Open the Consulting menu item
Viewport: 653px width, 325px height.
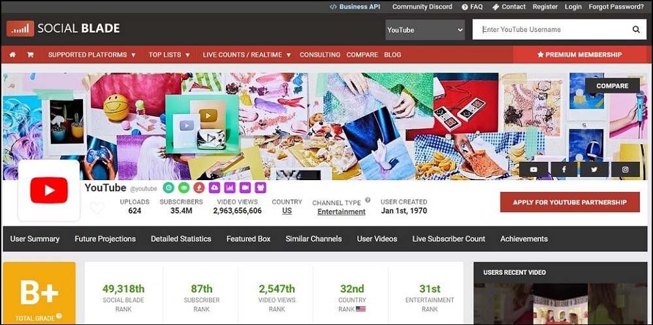320,55
